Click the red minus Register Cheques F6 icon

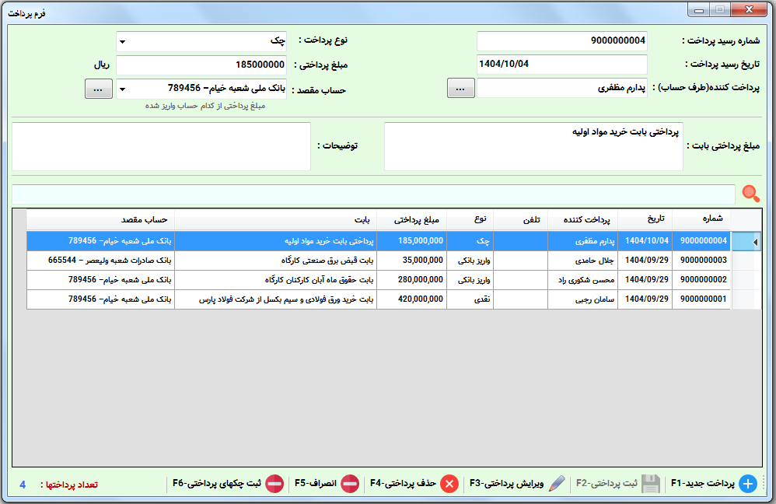click(274, 484)
